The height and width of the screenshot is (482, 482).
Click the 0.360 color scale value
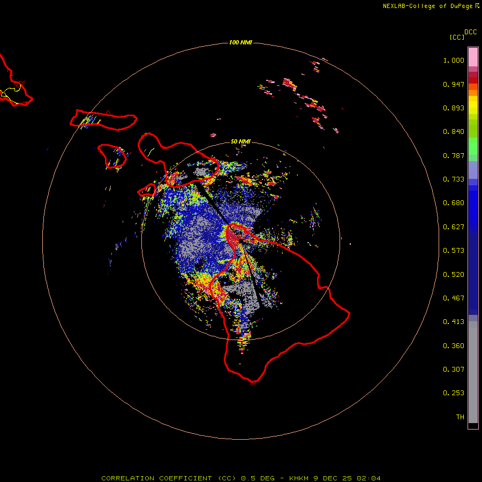click(x=454, y=346)
